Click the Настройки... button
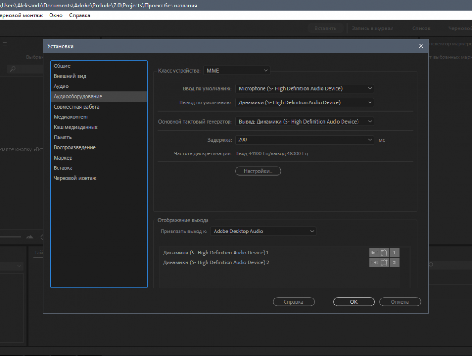The height and width of the screenshot is (356, 472). 258,171
